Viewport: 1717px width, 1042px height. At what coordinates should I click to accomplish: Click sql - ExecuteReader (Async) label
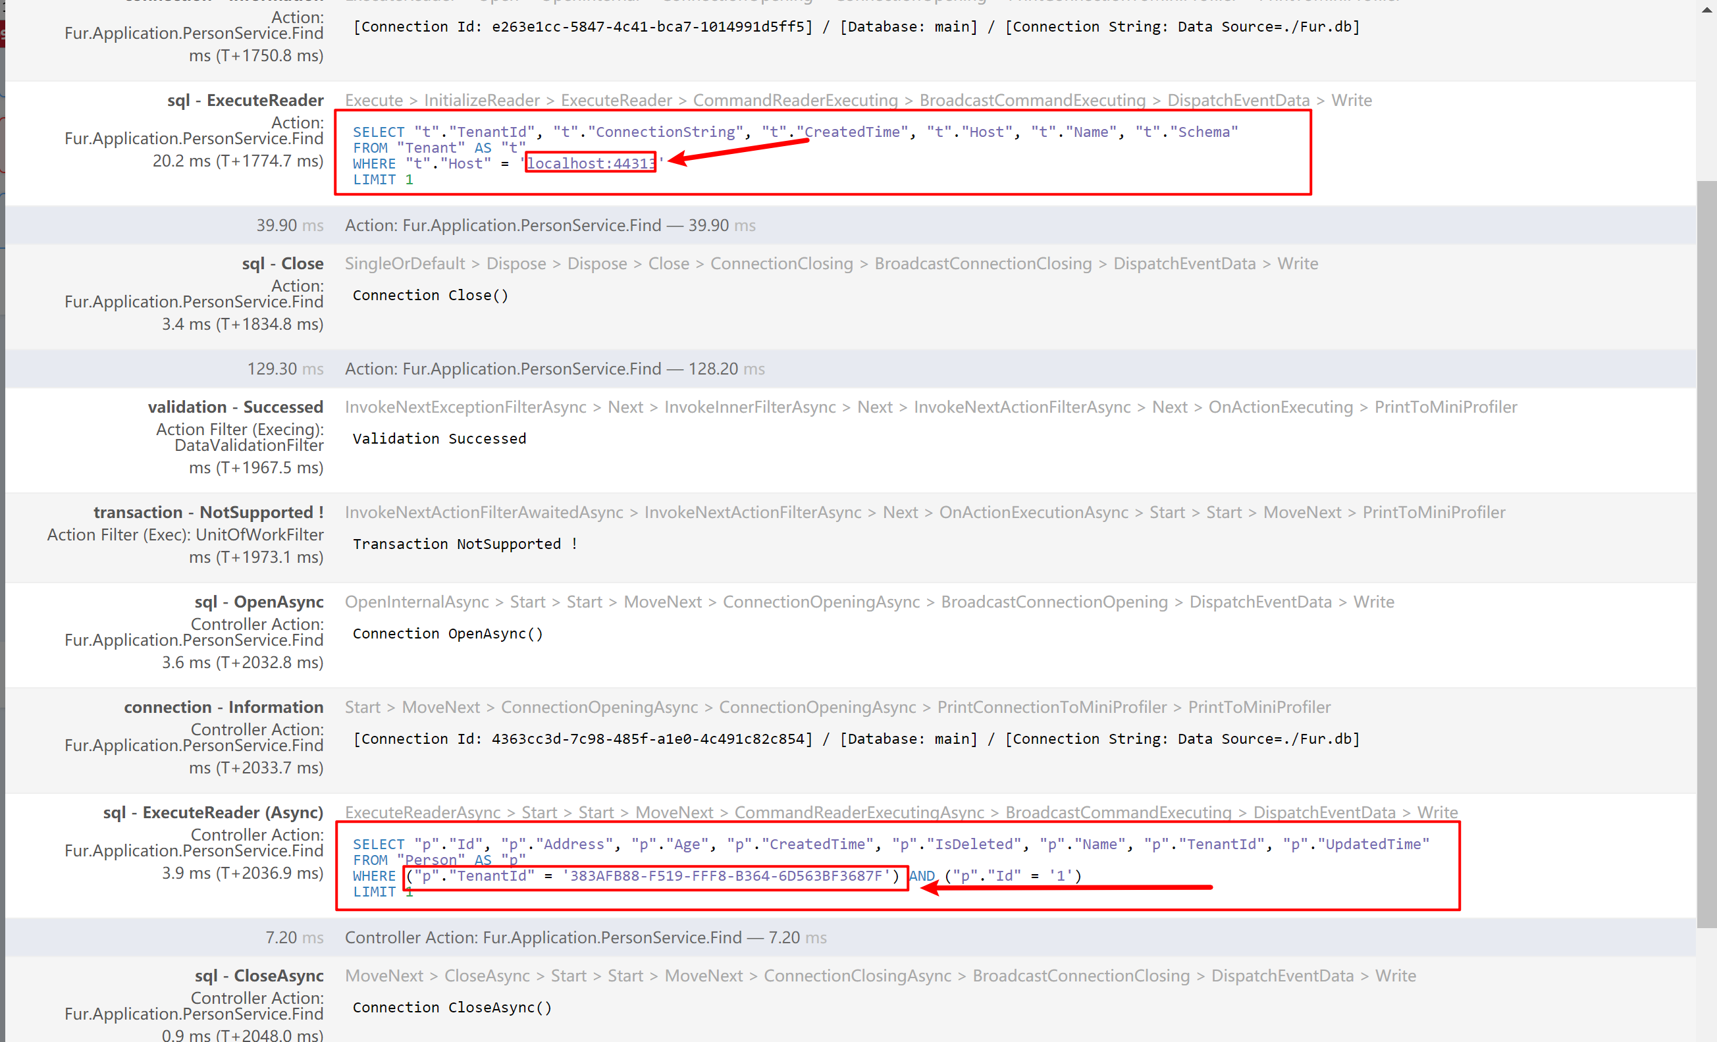(213, 812)
